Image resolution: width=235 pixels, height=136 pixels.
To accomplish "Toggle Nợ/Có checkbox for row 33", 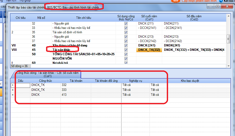I will coord(126,28).
